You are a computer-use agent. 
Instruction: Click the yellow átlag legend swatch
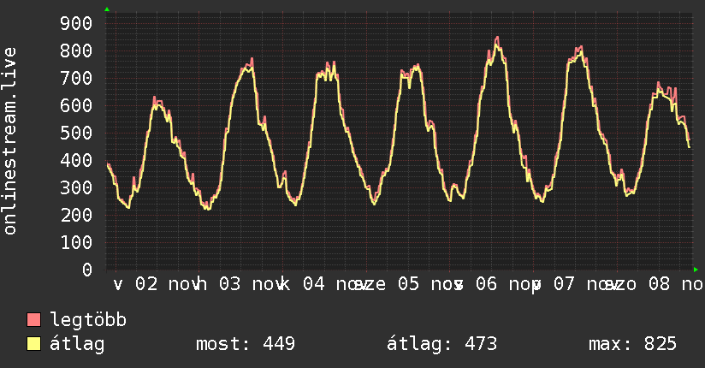tap(34, 344)
